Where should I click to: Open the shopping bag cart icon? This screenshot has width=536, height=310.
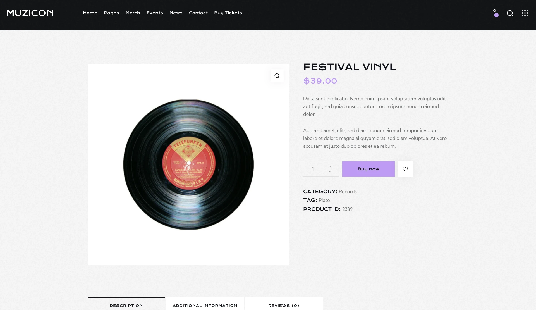(x=495, y=13)
